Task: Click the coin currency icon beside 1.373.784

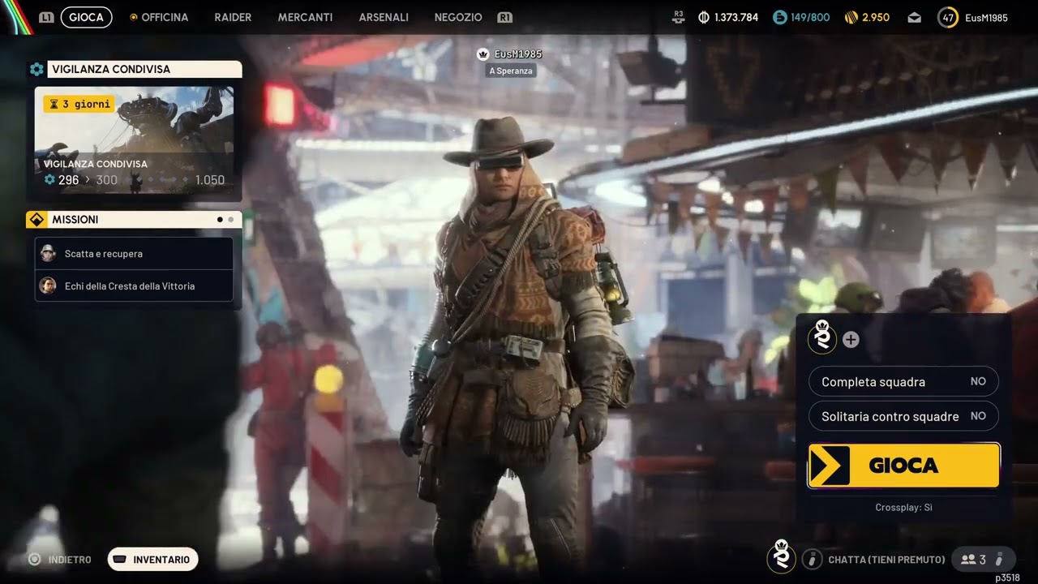Action: [x=703, y=17]
